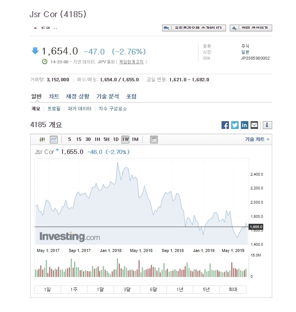
Task: Open the info icon beside the share buttons
Action: click(267, 125)
